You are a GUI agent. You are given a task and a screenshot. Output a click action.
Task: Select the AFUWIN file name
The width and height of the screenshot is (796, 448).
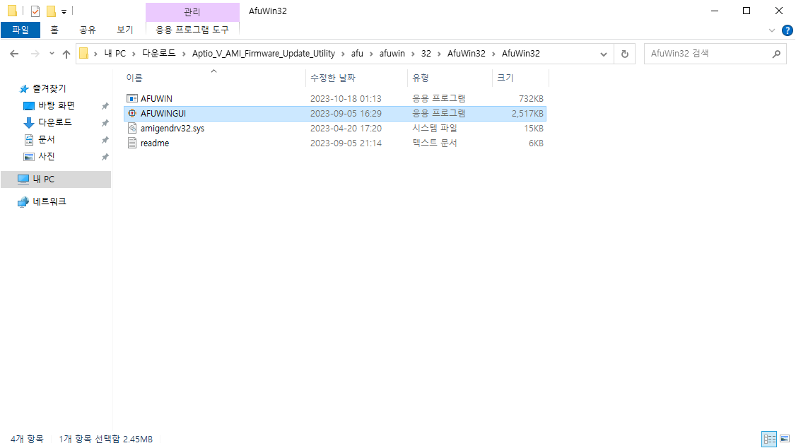[156, 98]
